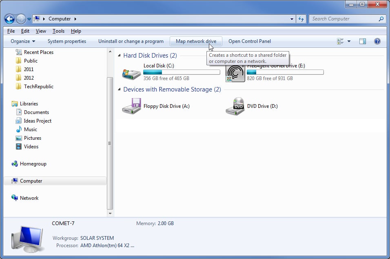Click navigation pane scroll down arrow
390x259 pixels.
pyautogui.click(x=110, y=213)
